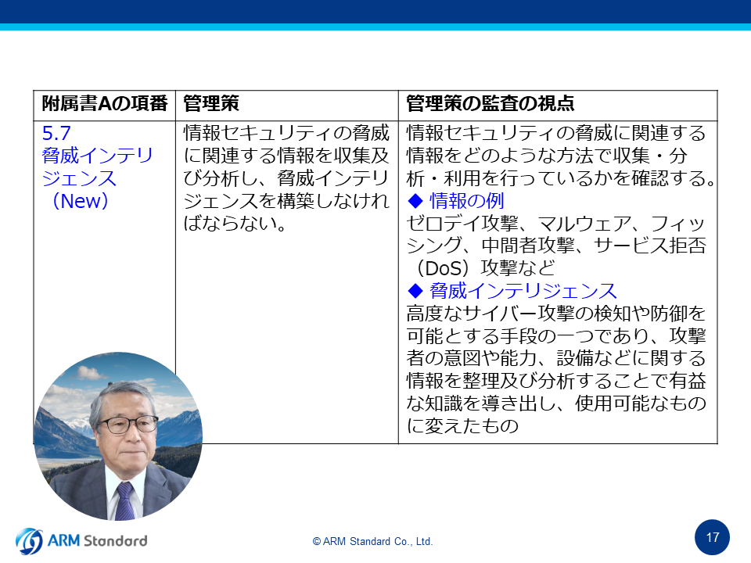Select the header cell 附属書Aの項番
Viewport: 751px width, 563px height.
click(104, 104)
